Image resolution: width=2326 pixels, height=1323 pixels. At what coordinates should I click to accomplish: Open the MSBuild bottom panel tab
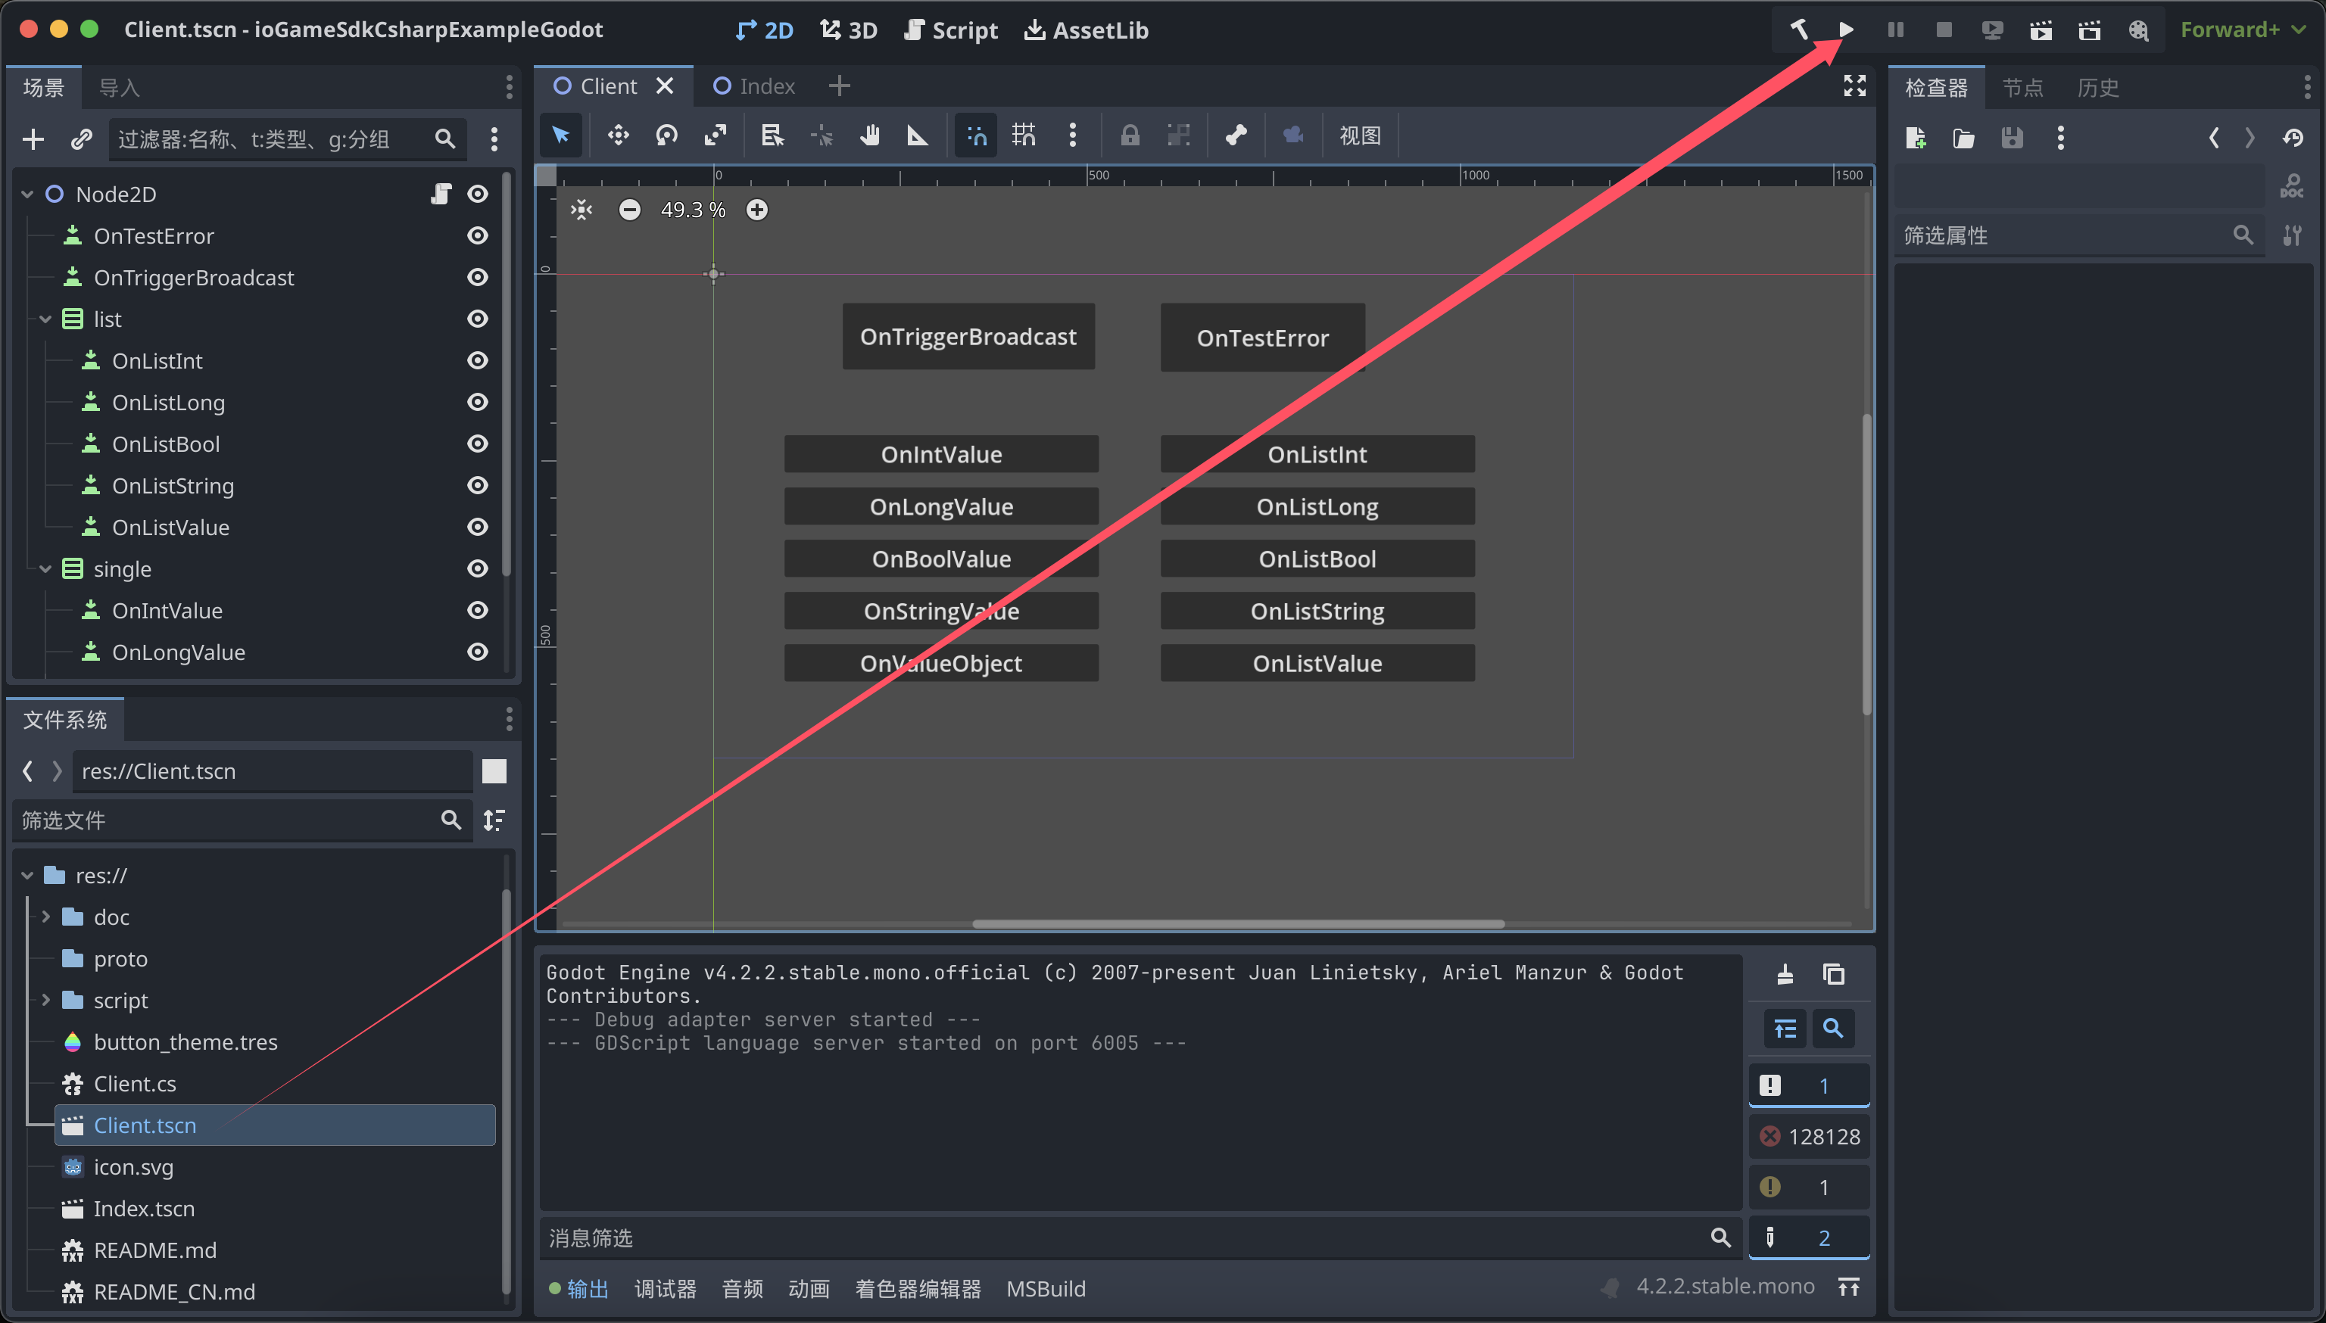(1046, 1288)
